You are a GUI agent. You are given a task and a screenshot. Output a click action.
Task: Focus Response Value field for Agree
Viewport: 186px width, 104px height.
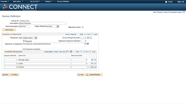click(x=79, y=64)
